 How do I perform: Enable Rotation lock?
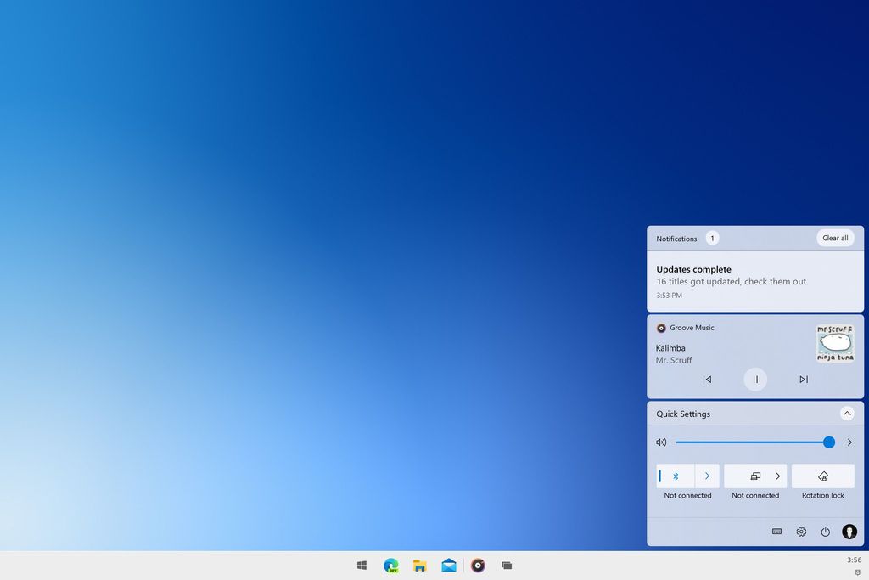click(822, 476)
